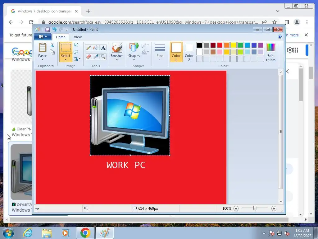
Task: Click the Brushes tool icon
Action: [x=117, y=48]
